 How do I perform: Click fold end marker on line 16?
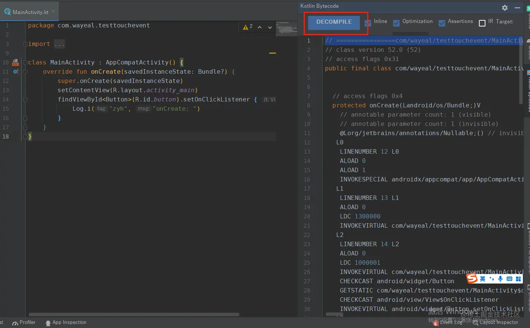click(x=25, y=118)
